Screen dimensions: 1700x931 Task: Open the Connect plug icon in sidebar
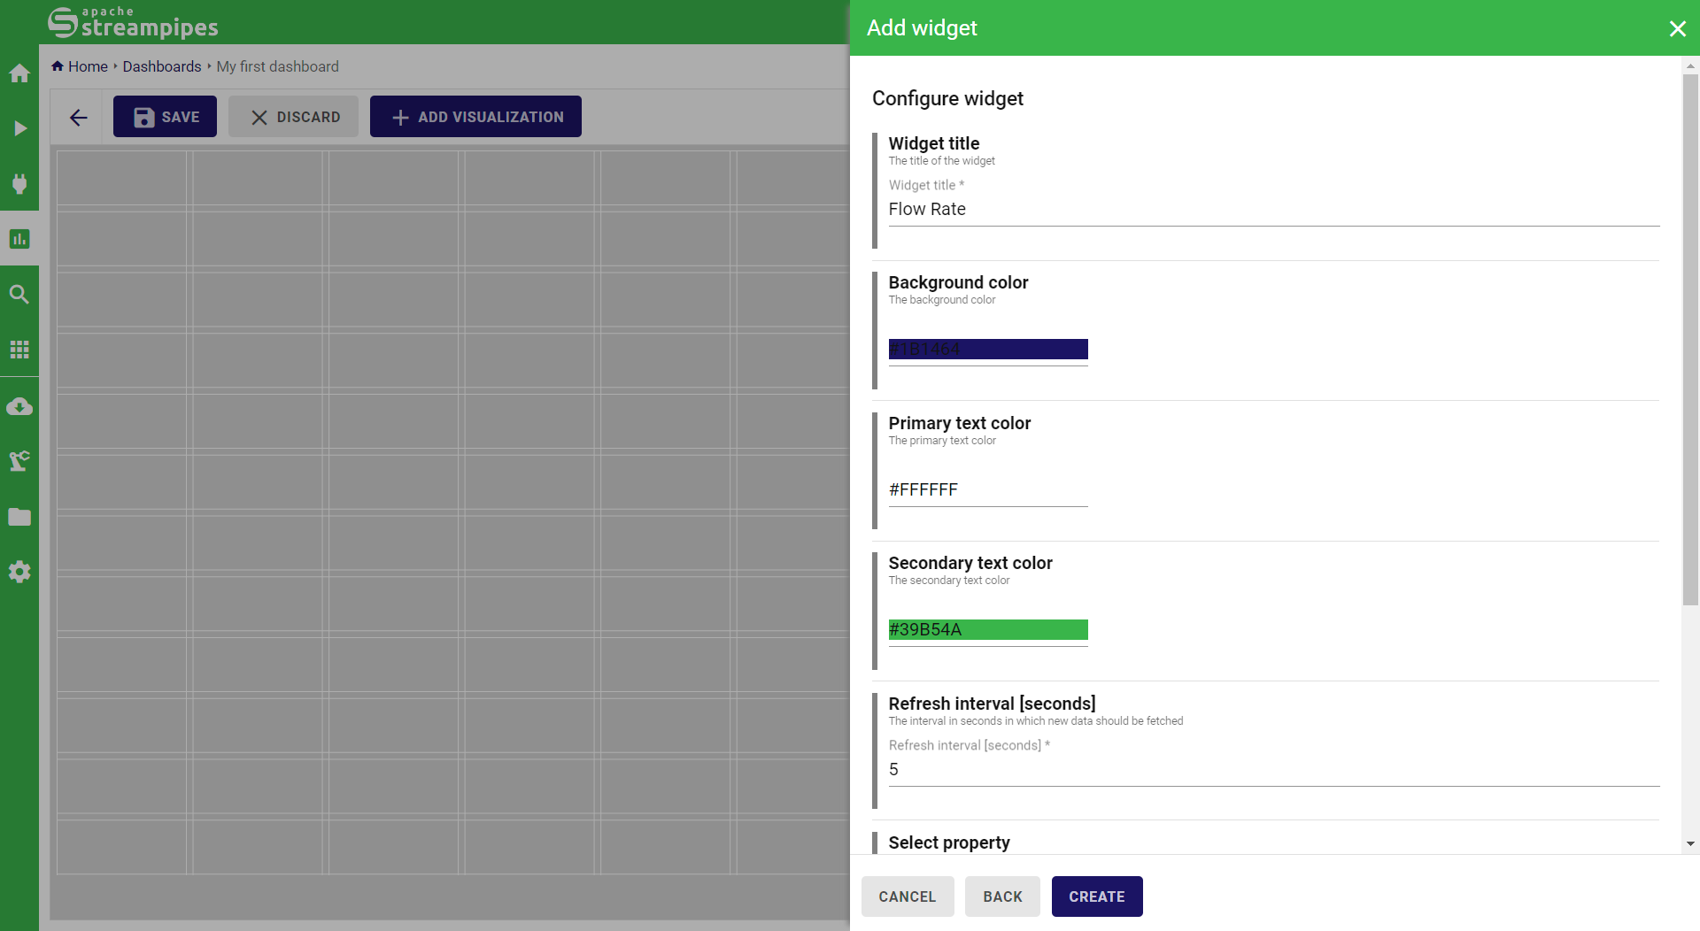(x=19, y=183)
